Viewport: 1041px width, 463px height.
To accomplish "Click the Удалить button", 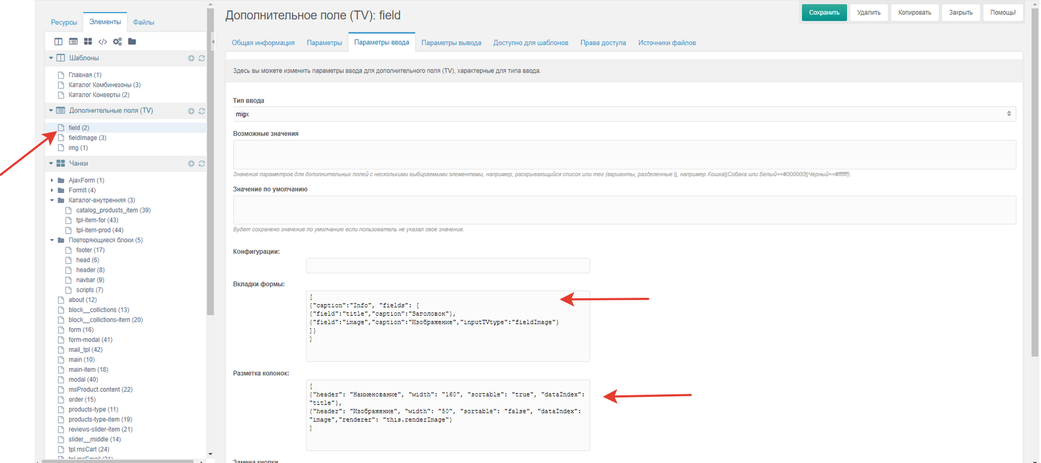I will point(869,12).
